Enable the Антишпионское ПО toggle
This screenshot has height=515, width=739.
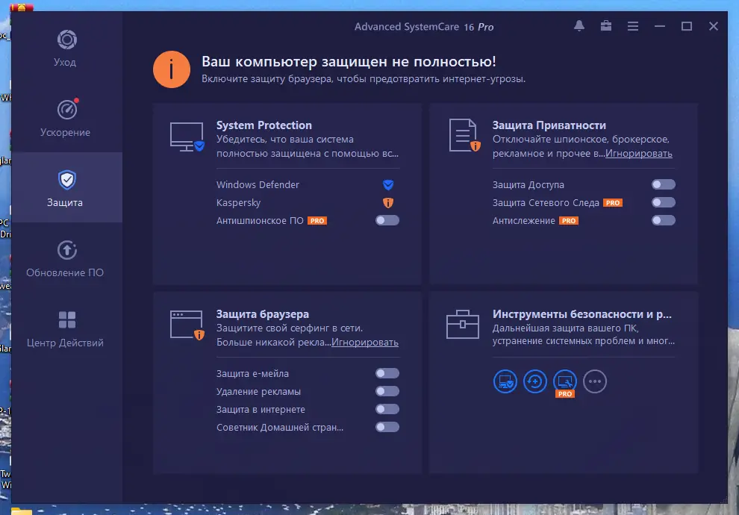point(387,220)
